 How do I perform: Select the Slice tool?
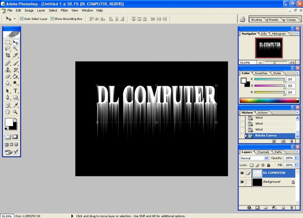[16, 55]
